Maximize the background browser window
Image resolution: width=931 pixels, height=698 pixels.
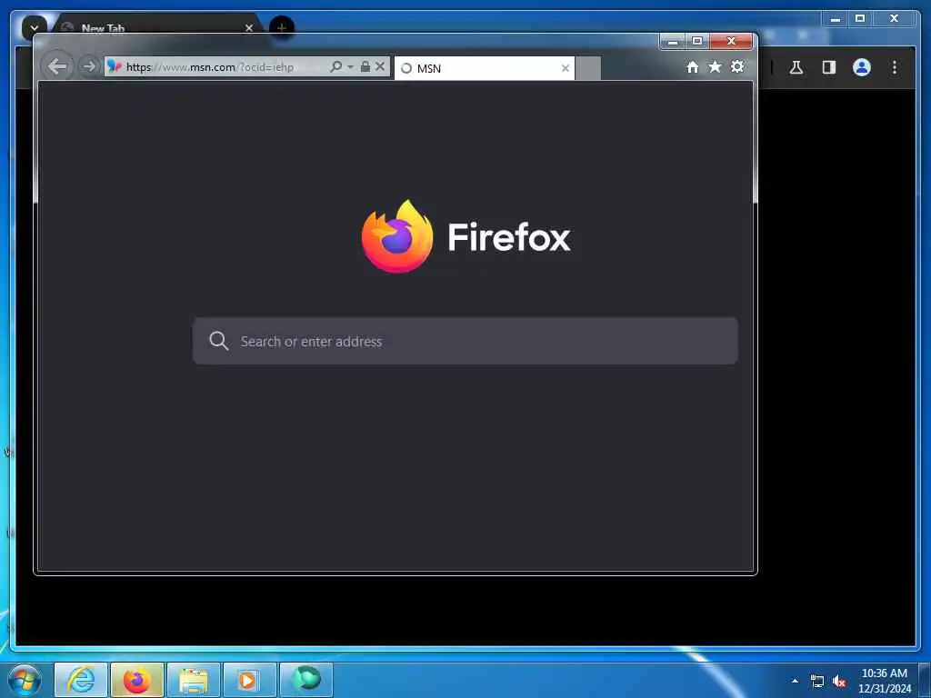coord(860,19)
